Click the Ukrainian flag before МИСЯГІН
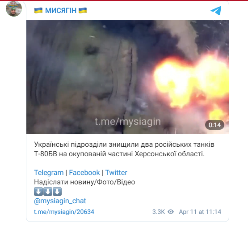This screenshot has height=226, width=248. (x=38, y=10)
